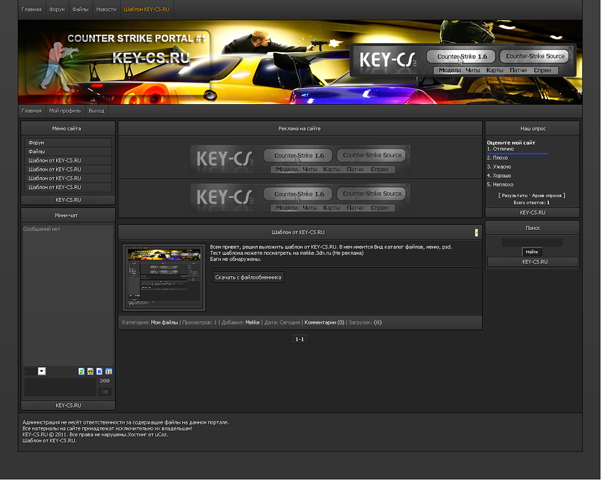
Task: Click Counter-Strike 1.6 in the lower ad banner
Action: pos(298,194)
